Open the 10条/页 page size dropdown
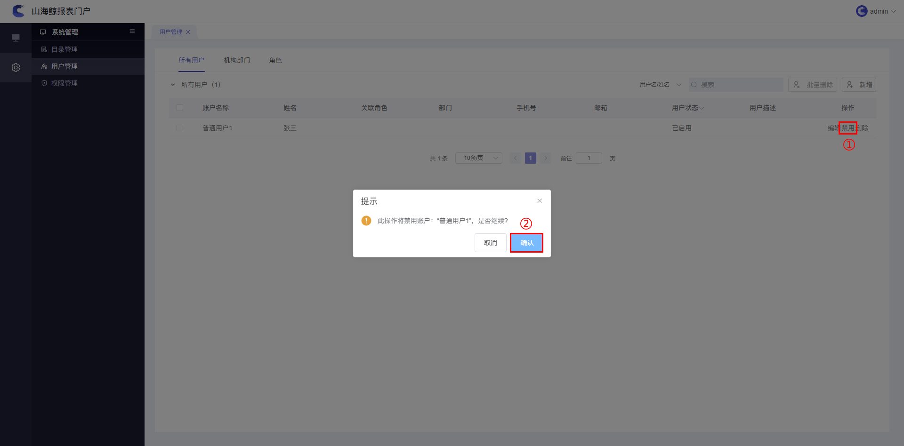Image resolution: width=904 pixels, height=446 pixels. point(478,158)
